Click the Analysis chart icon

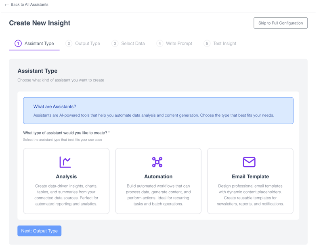(x=65, y=162)
